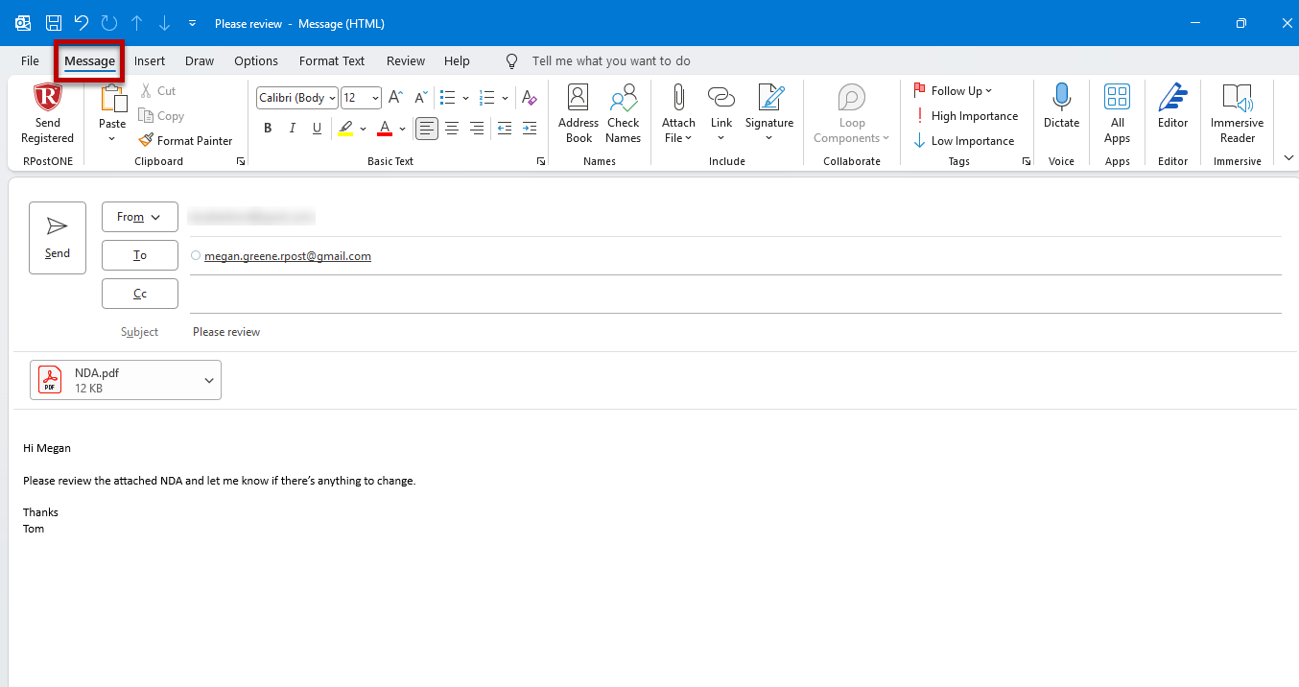Clear all formatting icon
This screenshot has width=1299, height=687.
pos(529,98)
